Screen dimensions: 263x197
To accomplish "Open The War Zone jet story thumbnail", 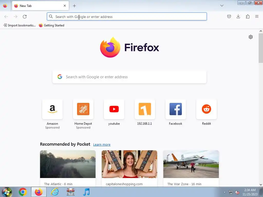I will tap(191, 164).
